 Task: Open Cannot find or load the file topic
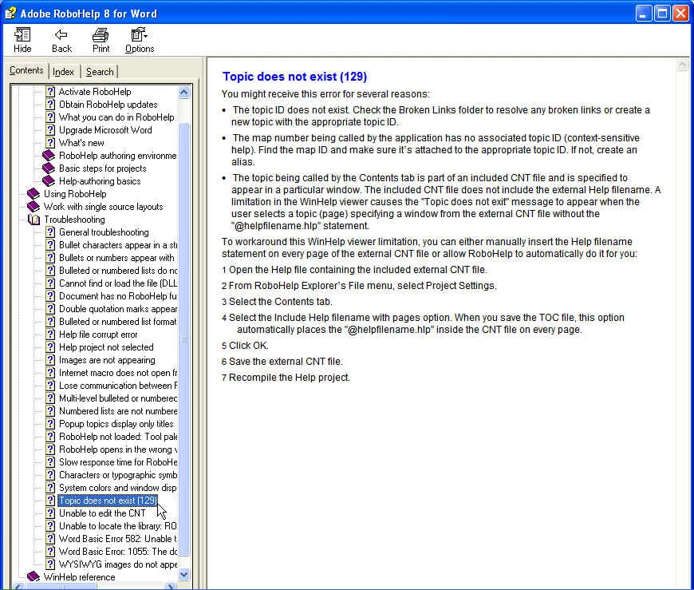(x=118, y=283)
